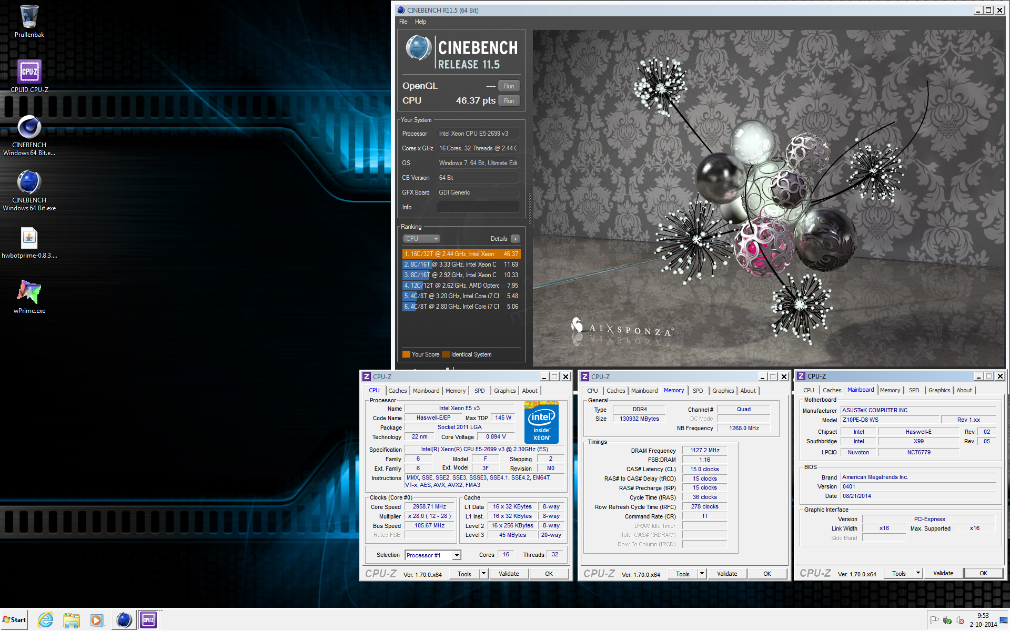The height and width of the screenshot is (631, 1010).
Task: Open Tools dropdown arrow in the CPU window
Action: tap(483, 574)
